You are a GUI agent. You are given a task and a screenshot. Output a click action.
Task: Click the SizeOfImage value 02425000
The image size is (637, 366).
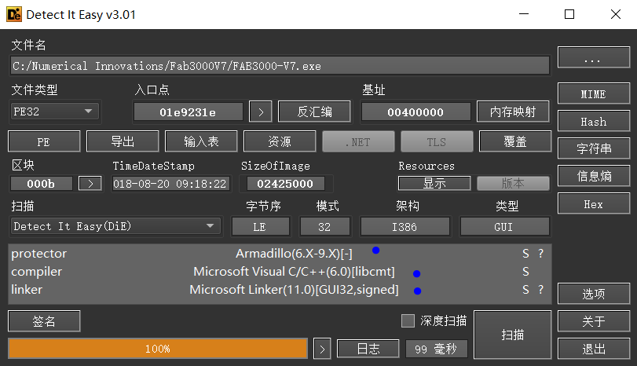tap(285, 184)
